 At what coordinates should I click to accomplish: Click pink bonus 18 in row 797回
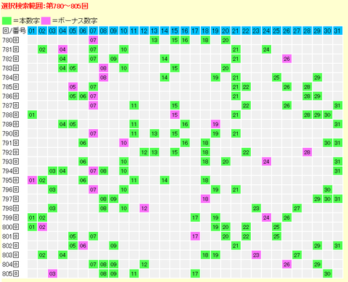point(205,199)
